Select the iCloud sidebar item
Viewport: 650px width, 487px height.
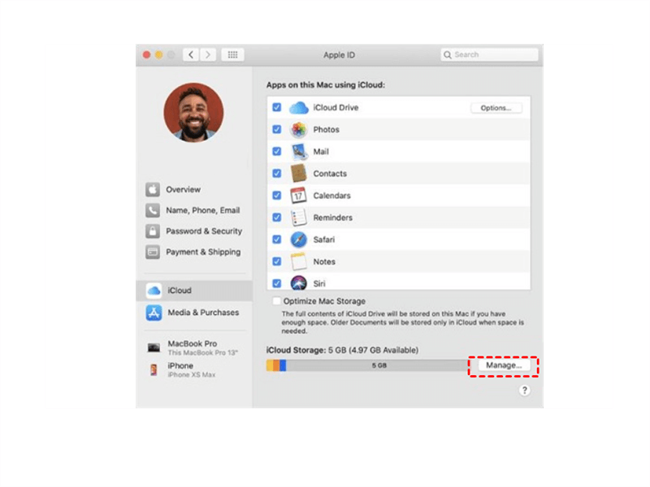(x=194, y=291)
